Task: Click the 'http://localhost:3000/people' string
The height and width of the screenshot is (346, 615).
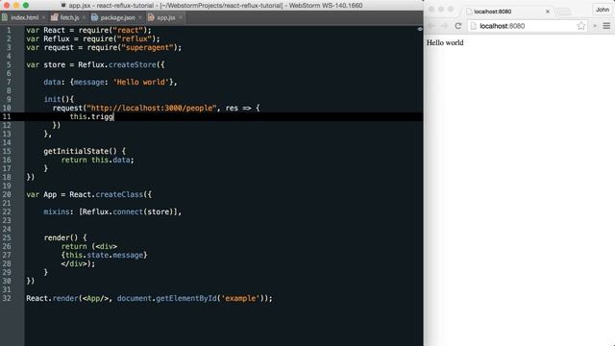Action: click(x=152, y=108)
